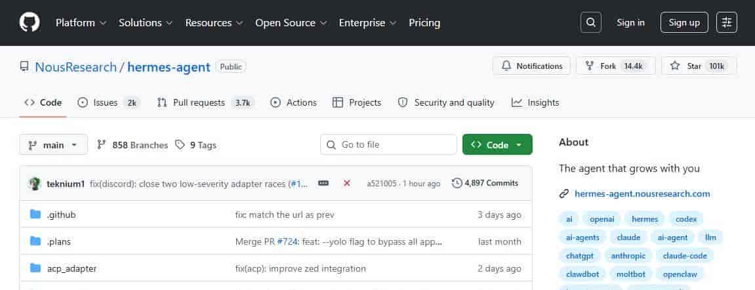This screenshot has width=755, height=290.
Task: Star the hermes-agent repository
Action: pyautogui.click(x=699, y=66)
